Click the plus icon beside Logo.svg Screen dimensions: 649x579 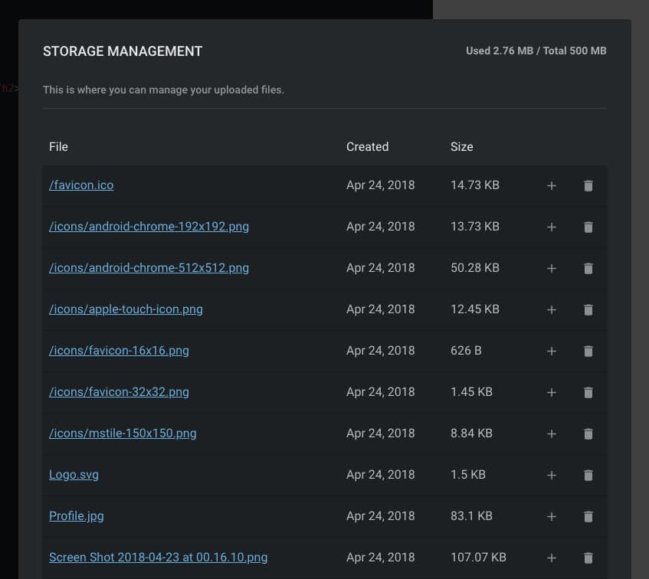click(551, 475)
